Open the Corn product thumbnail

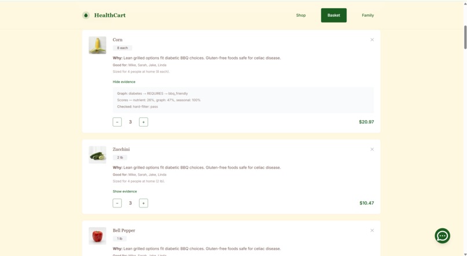pos(97,45)
